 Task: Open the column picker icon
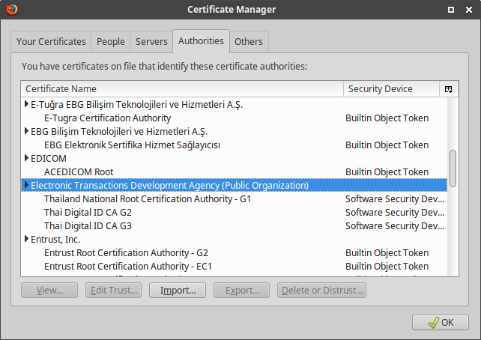[449, 89]
